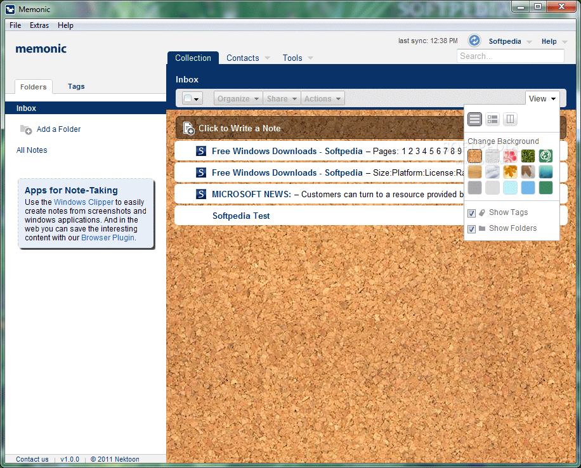Choose the white fabric background
The width and height of the screenshot is (581, 468).
point(492,172)
